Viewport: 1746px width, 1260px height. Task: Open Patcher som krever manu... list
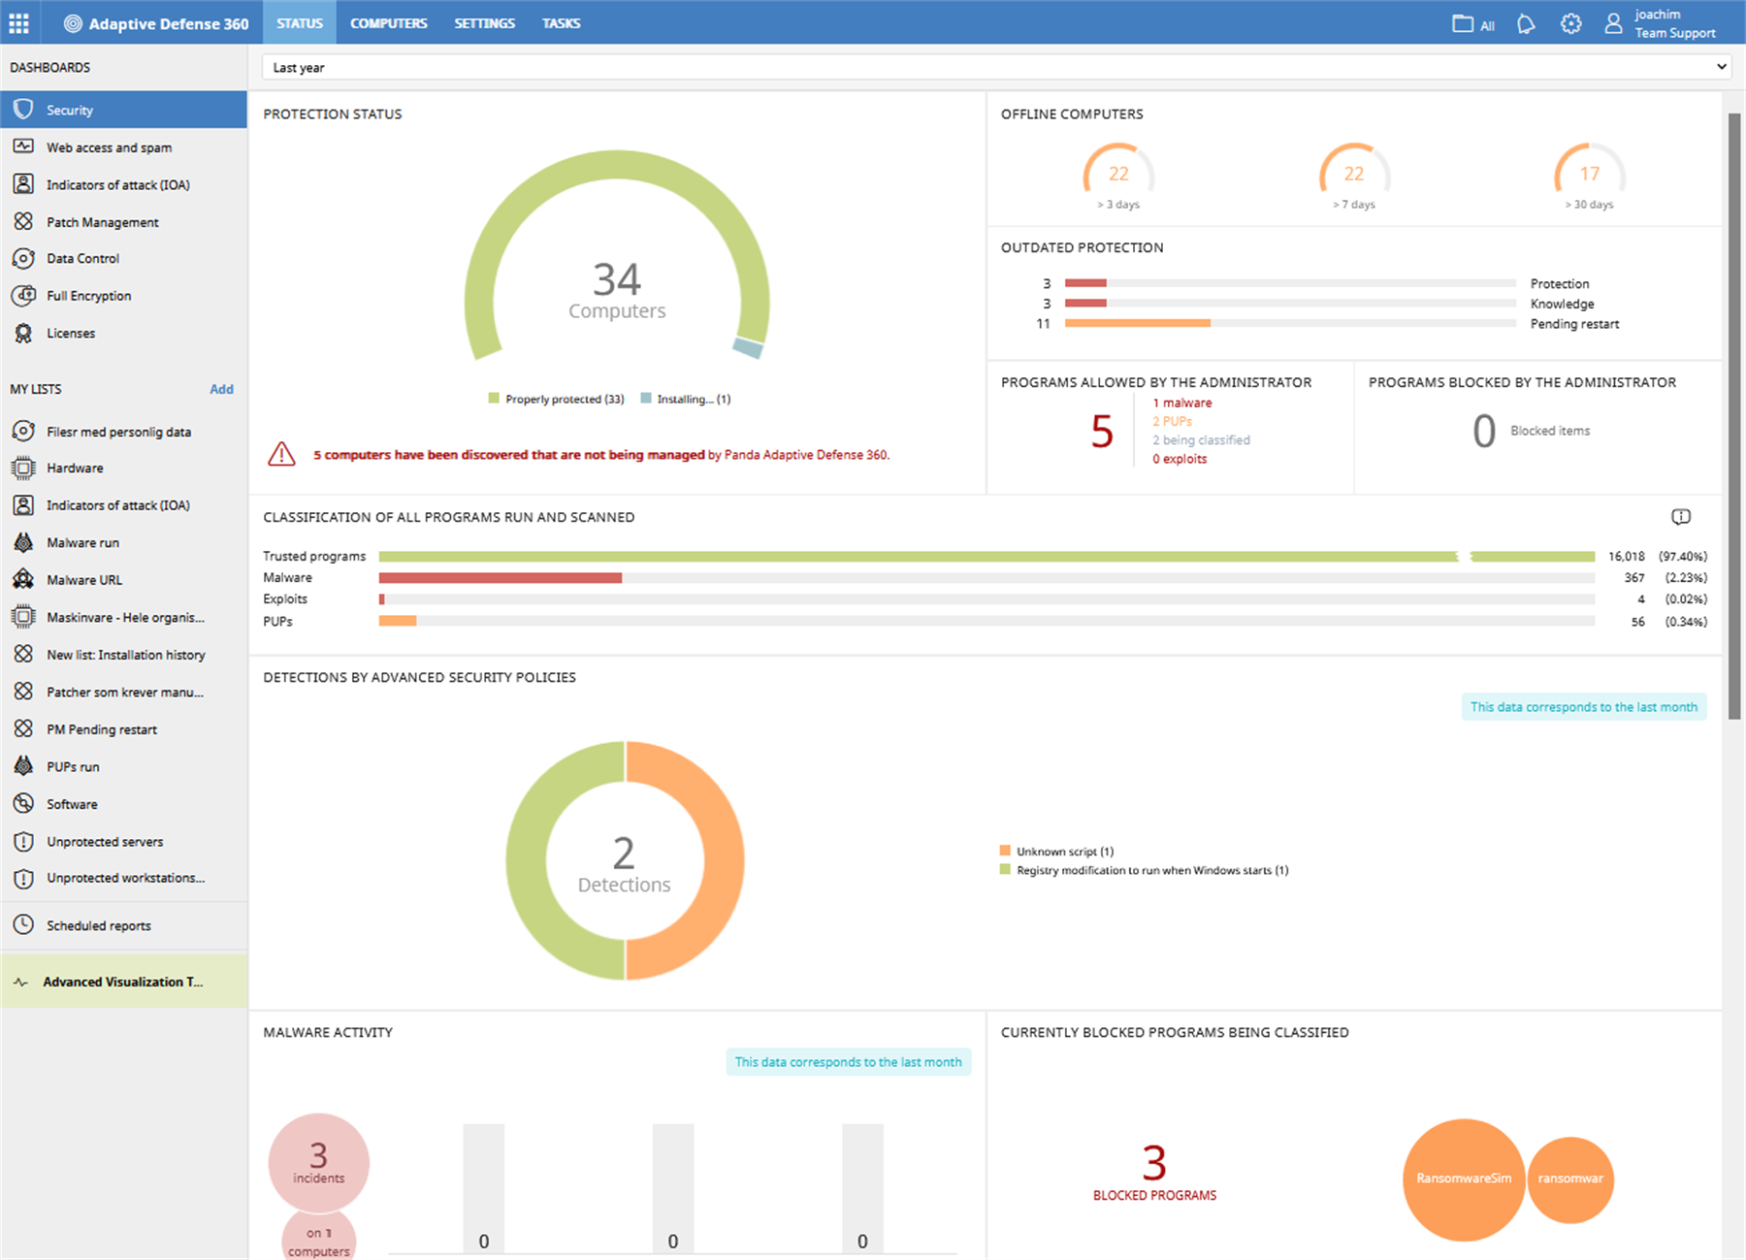124,692
